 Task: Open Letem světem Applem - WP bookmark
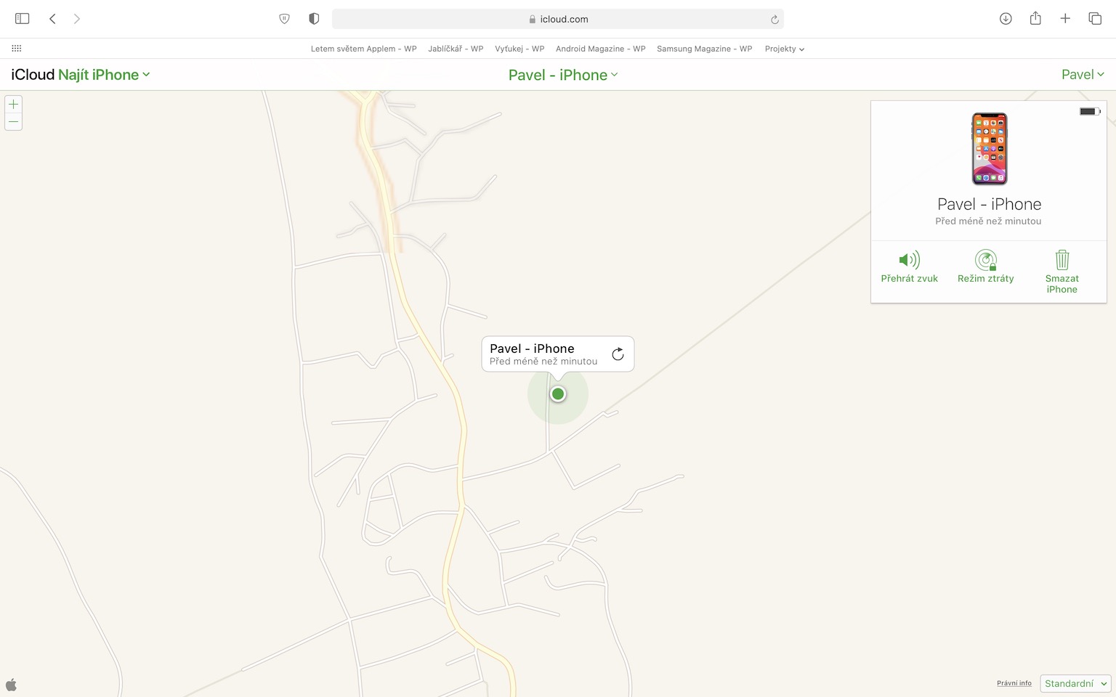(x=364, y=49)
